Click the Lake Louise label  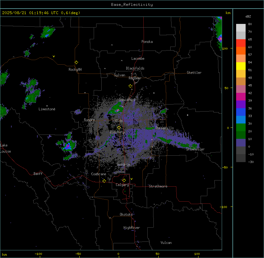[x=6, y=148]
